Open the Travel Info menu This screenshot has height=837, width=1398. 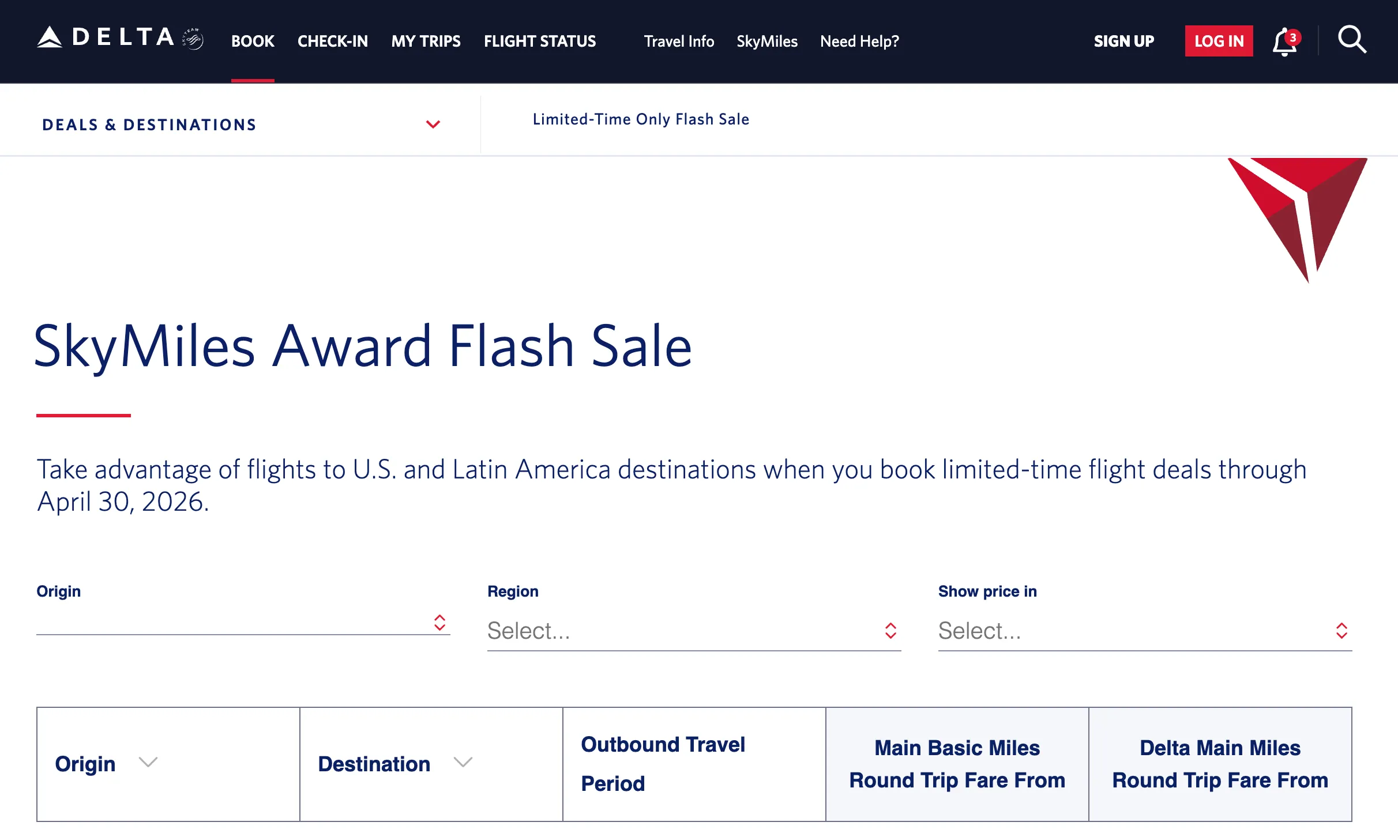pyautogui.click(x=679, y=42)
